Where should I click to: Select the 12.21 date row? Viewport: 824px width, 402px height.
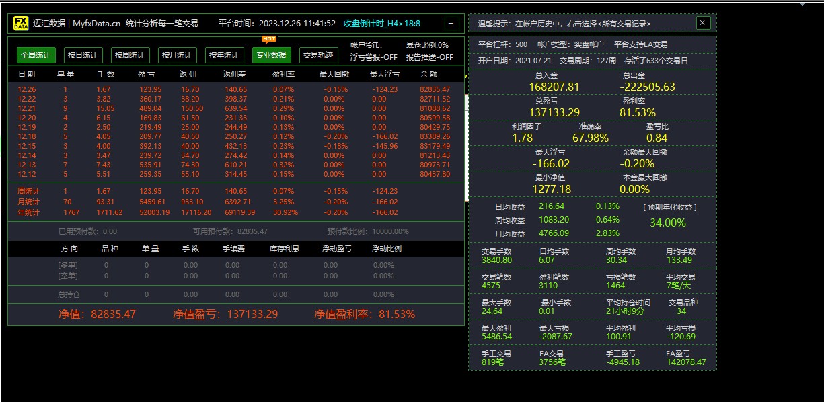click(x=235, y=108)
